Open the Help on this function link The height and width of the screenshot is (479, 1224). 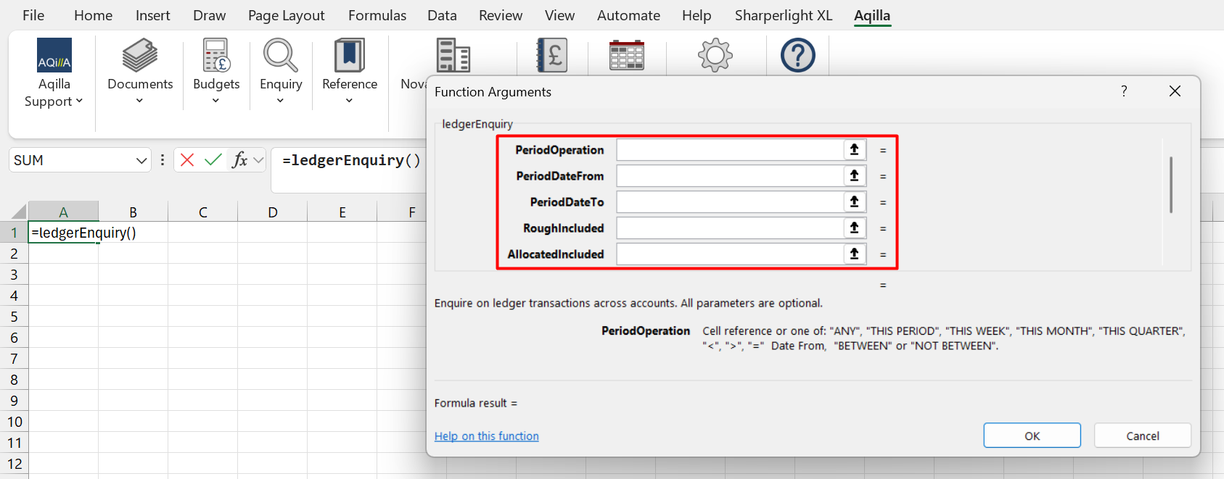pos(486,436)
